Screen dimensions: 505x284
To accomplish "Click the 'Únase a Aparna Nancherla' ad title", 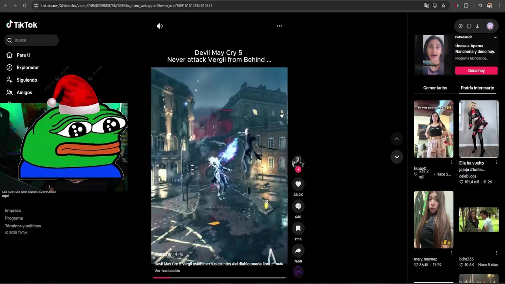I will coord(475,49).
